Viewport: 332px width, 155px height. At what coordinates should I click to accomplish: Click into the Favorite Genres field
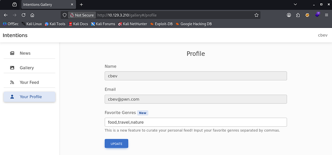pos(195,122)
